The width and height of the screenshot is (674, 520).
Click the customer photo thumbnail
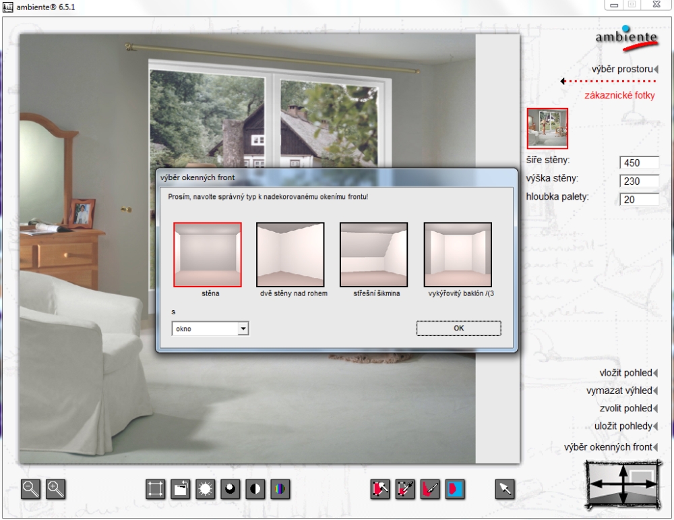point(547,128)
